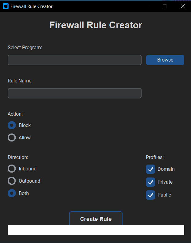Click the Profiles section label

pos(155,157)
